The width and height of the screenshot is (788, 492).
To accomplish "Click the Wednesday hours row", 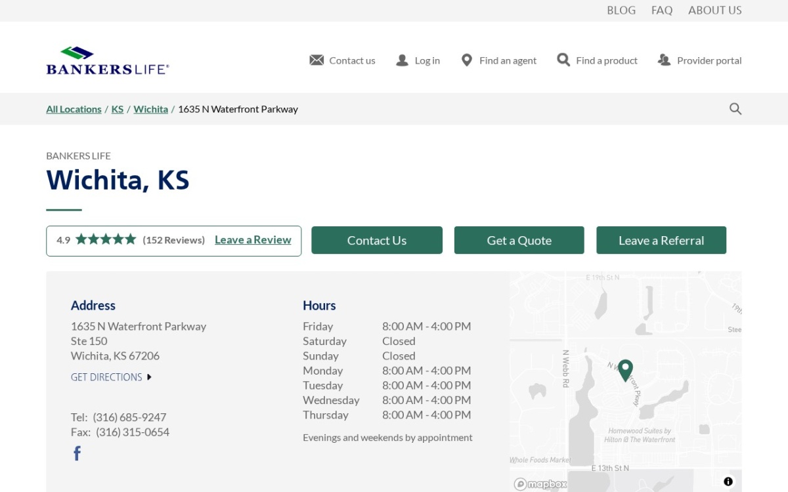I will pyautogui.click(x=387, y=400).
